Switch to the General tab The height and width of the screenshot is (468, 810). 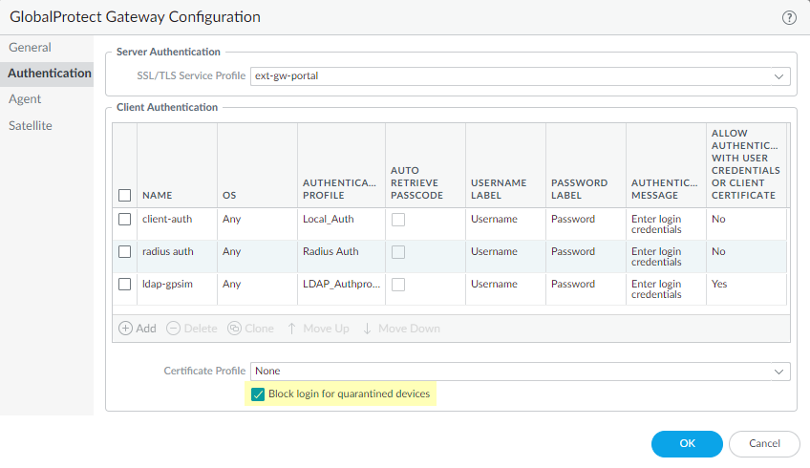tap(31, 48)
